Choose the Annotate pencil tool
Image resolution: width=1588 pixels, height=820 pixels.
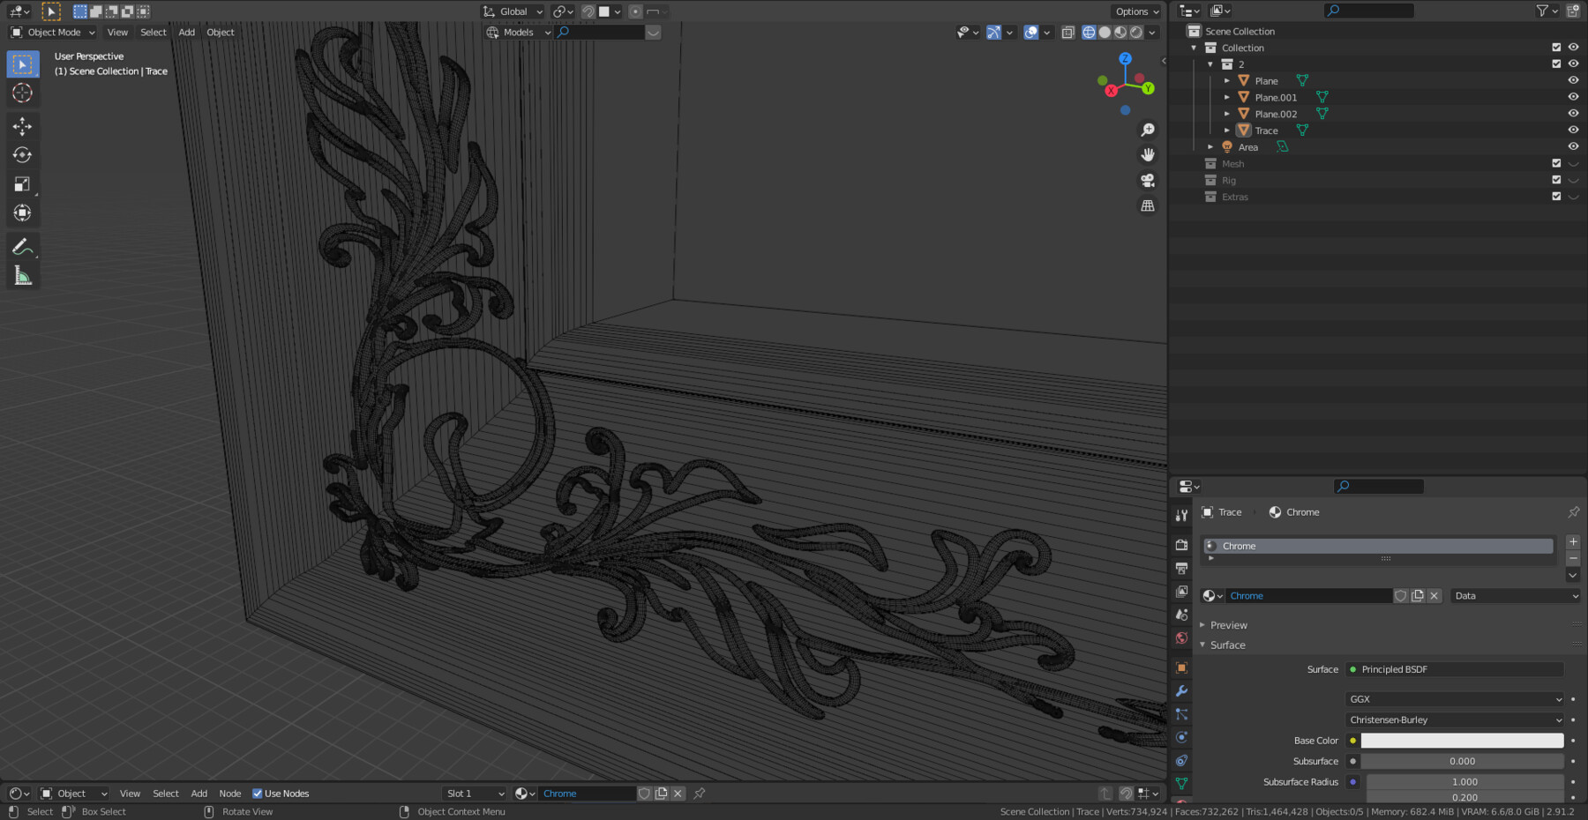pos(22,247)
